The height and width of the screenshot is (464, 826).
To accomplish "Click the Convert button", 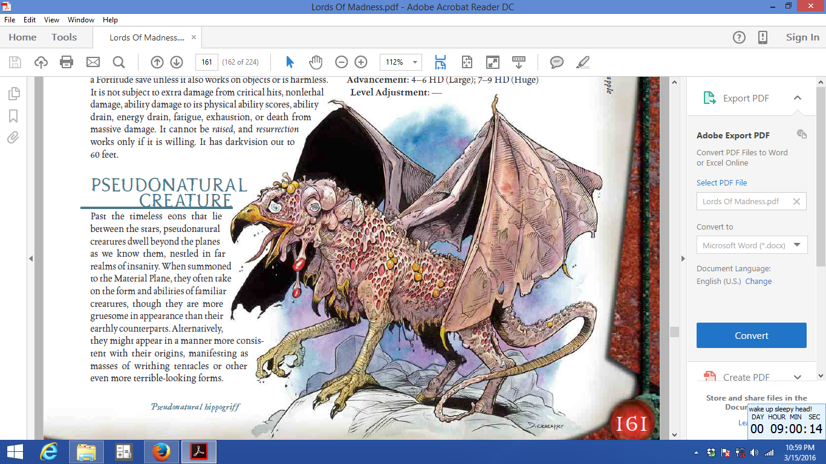I will click(x=752, y=335).
